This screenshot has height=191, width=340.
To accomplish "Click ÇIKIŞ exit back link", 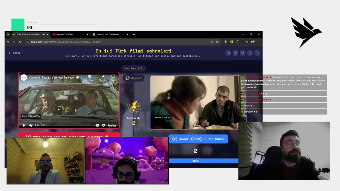I will (14, 53).
